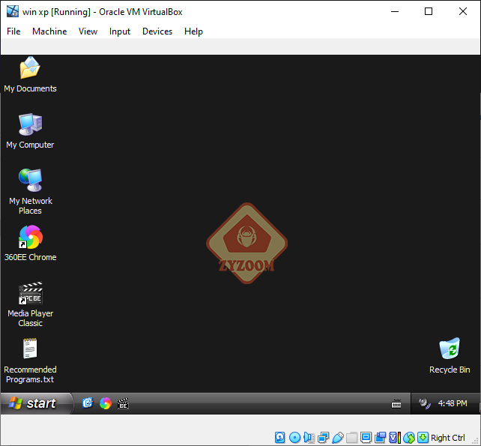Select the Recycle Bin on the desktop
Viewport: 481px width, 446px height.
point(450,349)
